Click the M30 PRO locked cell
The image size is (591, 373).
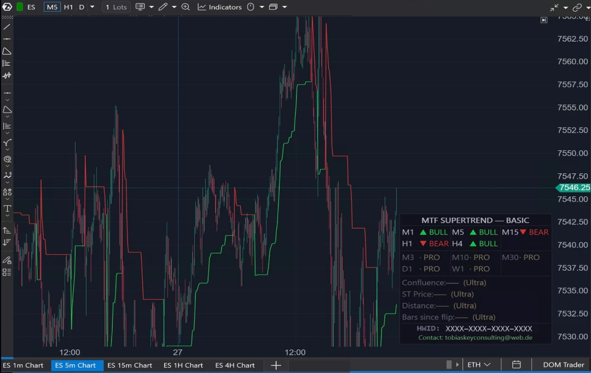point(520,258)
